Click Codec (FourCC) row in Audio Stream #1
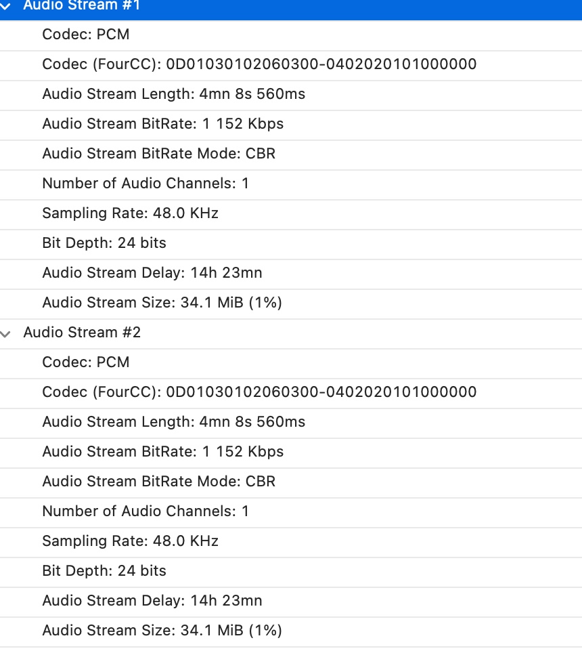The height and width of the screenshot is (653, 582). [259, 64]
